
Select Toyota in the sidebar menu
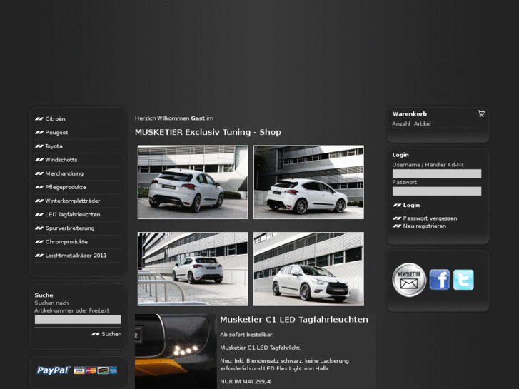click(x=54, y=146)
